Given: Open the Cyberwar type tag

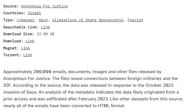Looking at the screenshot, I should tap(25, 20).
